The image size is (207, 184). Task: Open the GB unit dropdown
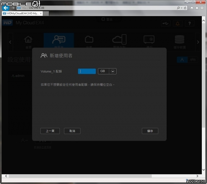tap(107, 71)
